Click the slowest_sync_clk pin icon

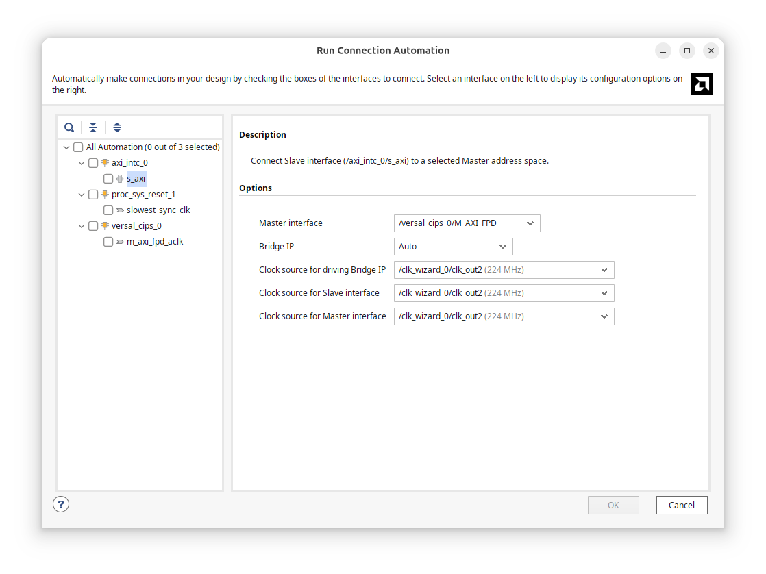[120, 210]
